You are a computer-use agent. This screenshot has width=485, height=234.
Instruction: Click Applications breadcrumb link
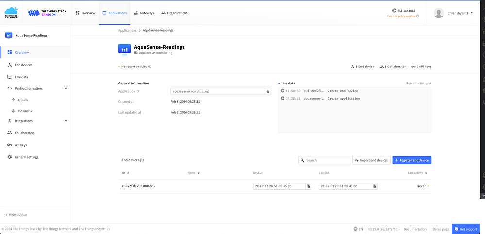coord(127,30)
